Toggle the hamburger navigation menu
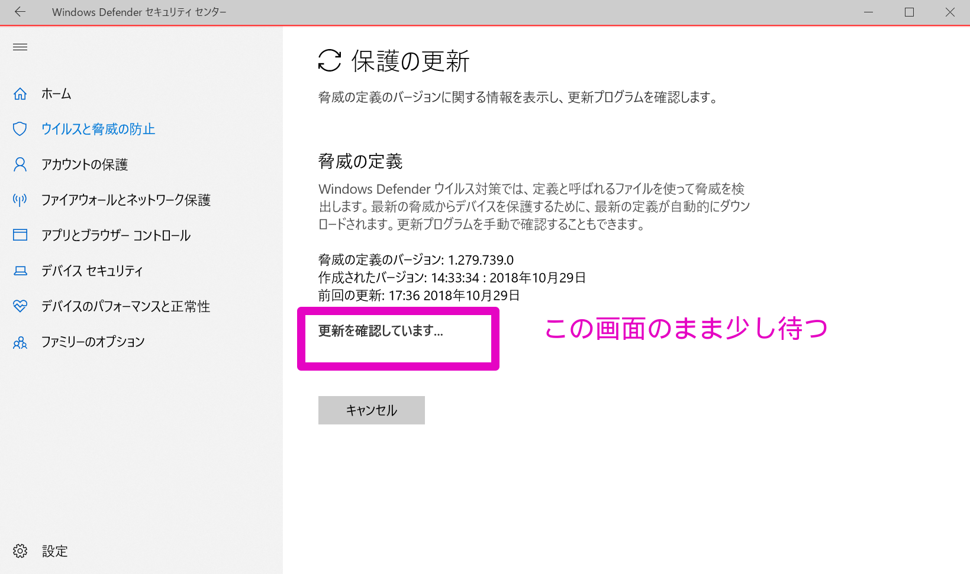The image size is (970, 574). click(20, 47)
